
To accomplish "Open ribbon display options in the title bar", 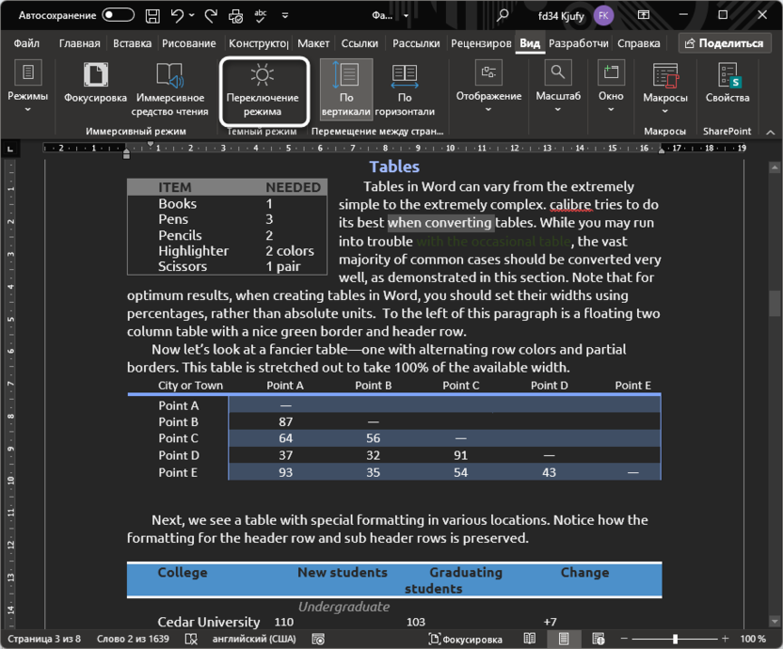I will pos(644,15).
